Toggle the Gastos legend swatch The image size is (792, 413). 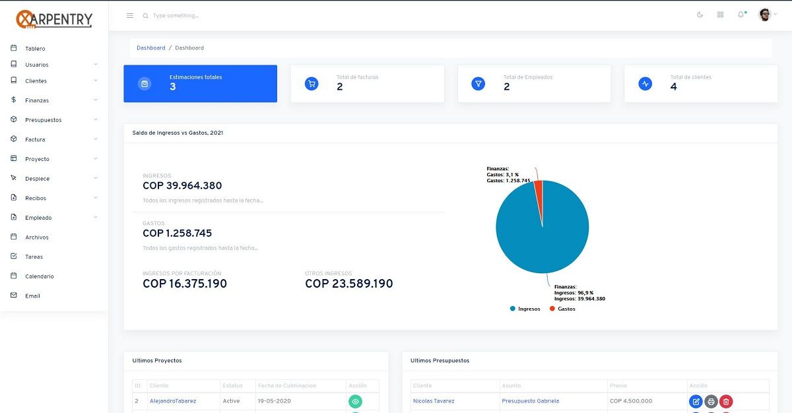coord(552,309)
